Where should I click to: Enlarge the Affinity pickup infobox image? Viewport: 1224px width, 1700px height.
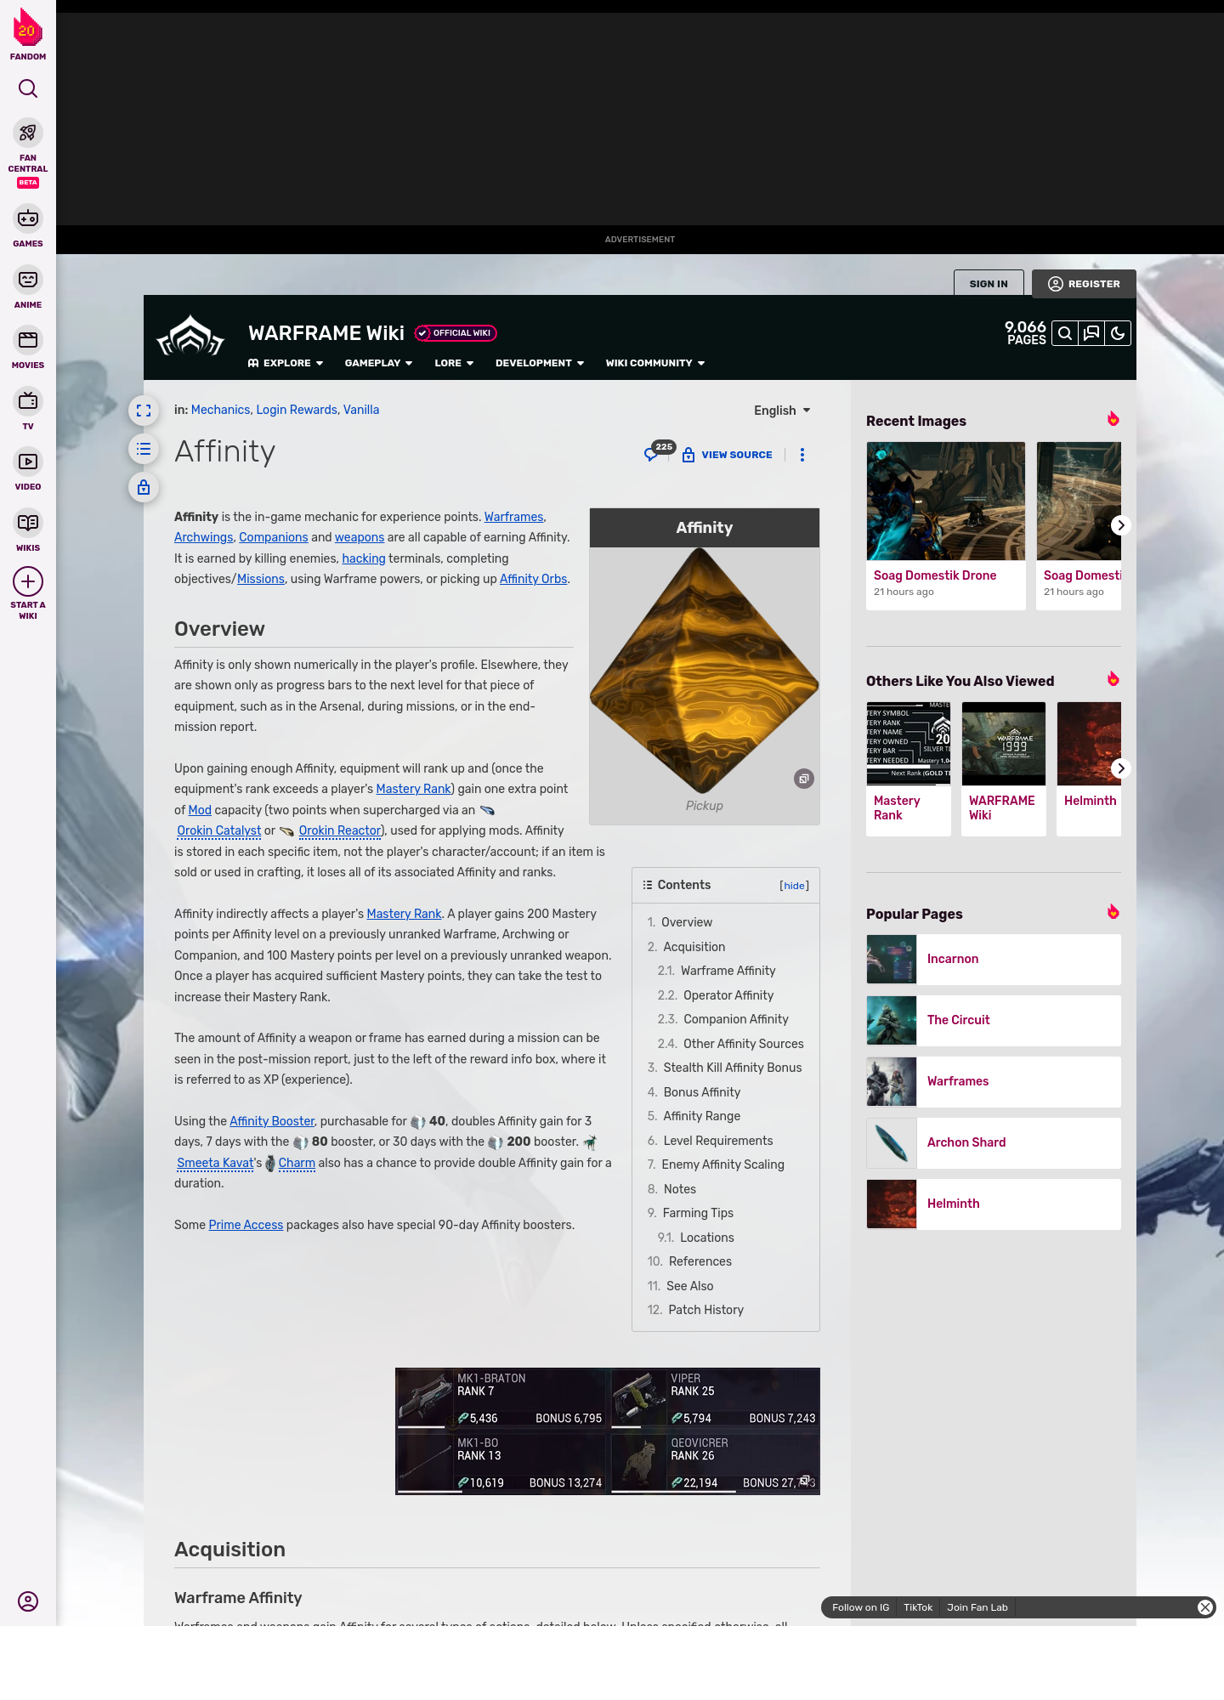(x=804, y=779)
